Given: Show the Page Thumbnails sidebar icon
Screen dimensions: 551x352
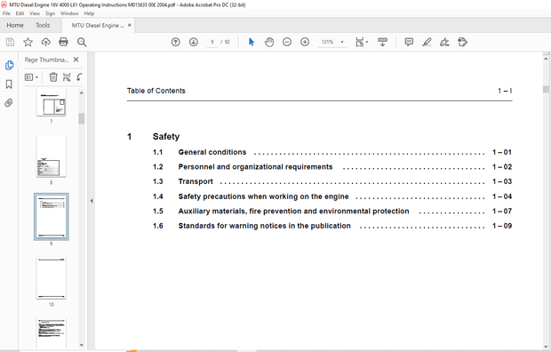Looking at the screenshot, I should click(9, 65).
